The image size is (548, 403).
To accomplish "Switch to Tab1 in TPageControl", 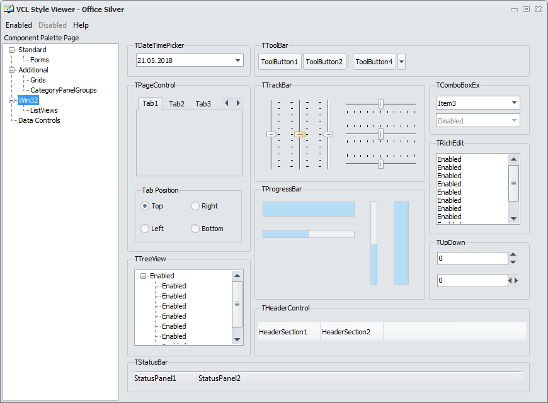I will (x=151, y=103).
